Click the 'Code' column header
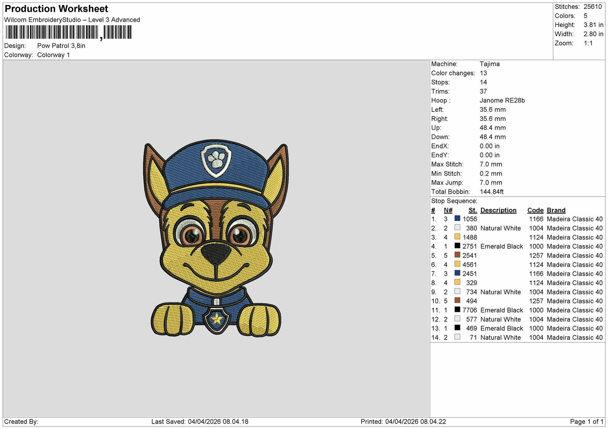 (x=535, y=210)
